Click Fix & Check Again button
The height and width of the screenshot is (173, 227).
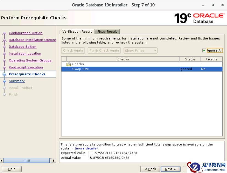click(x=104, y=50)
